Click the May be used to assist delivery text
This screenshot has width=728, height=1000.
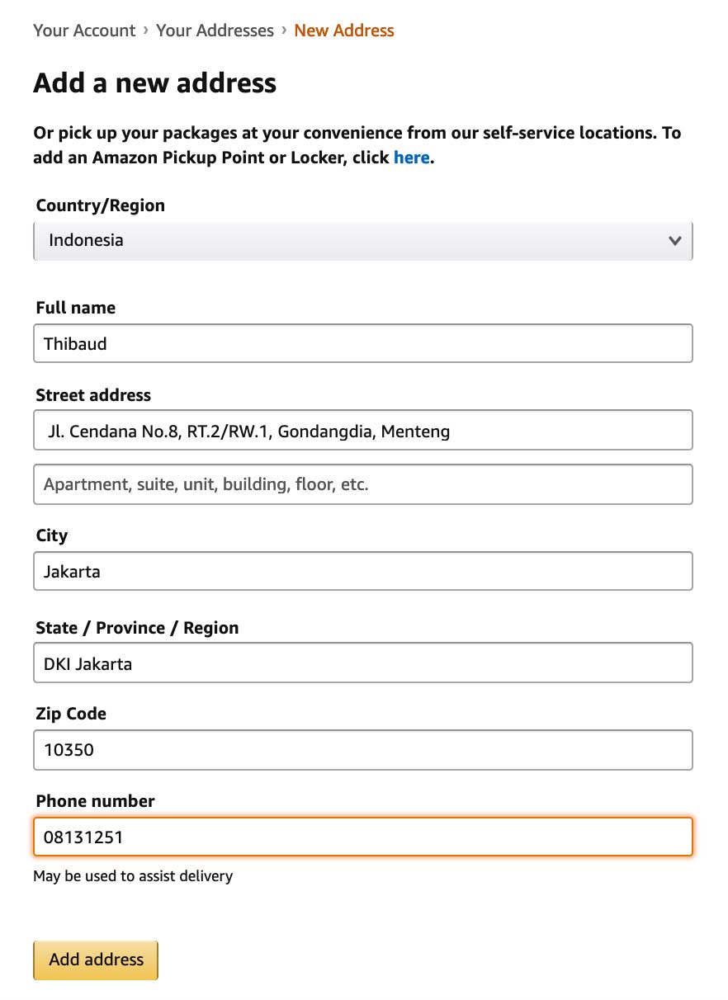(x=133, y=876)
